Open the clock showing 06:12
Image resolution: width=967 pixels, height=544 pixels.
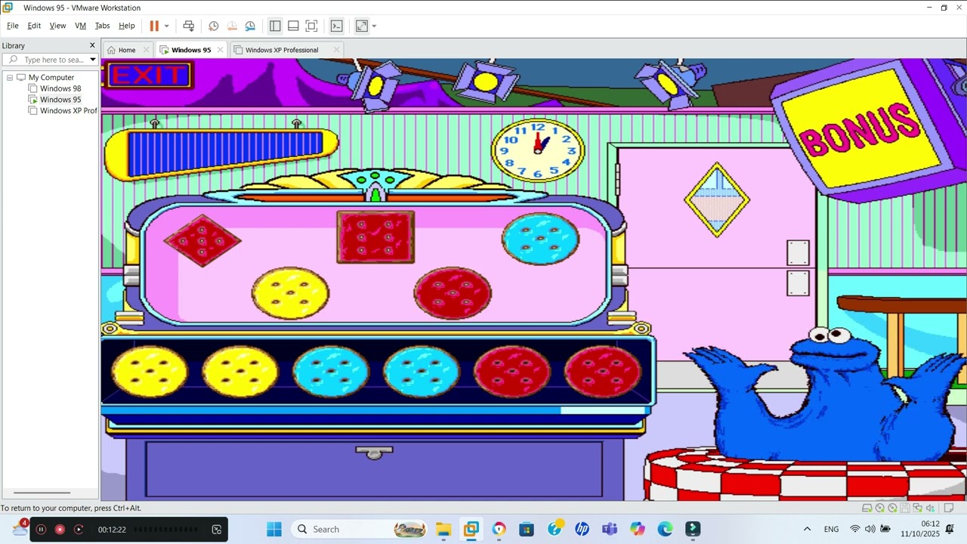920,529
